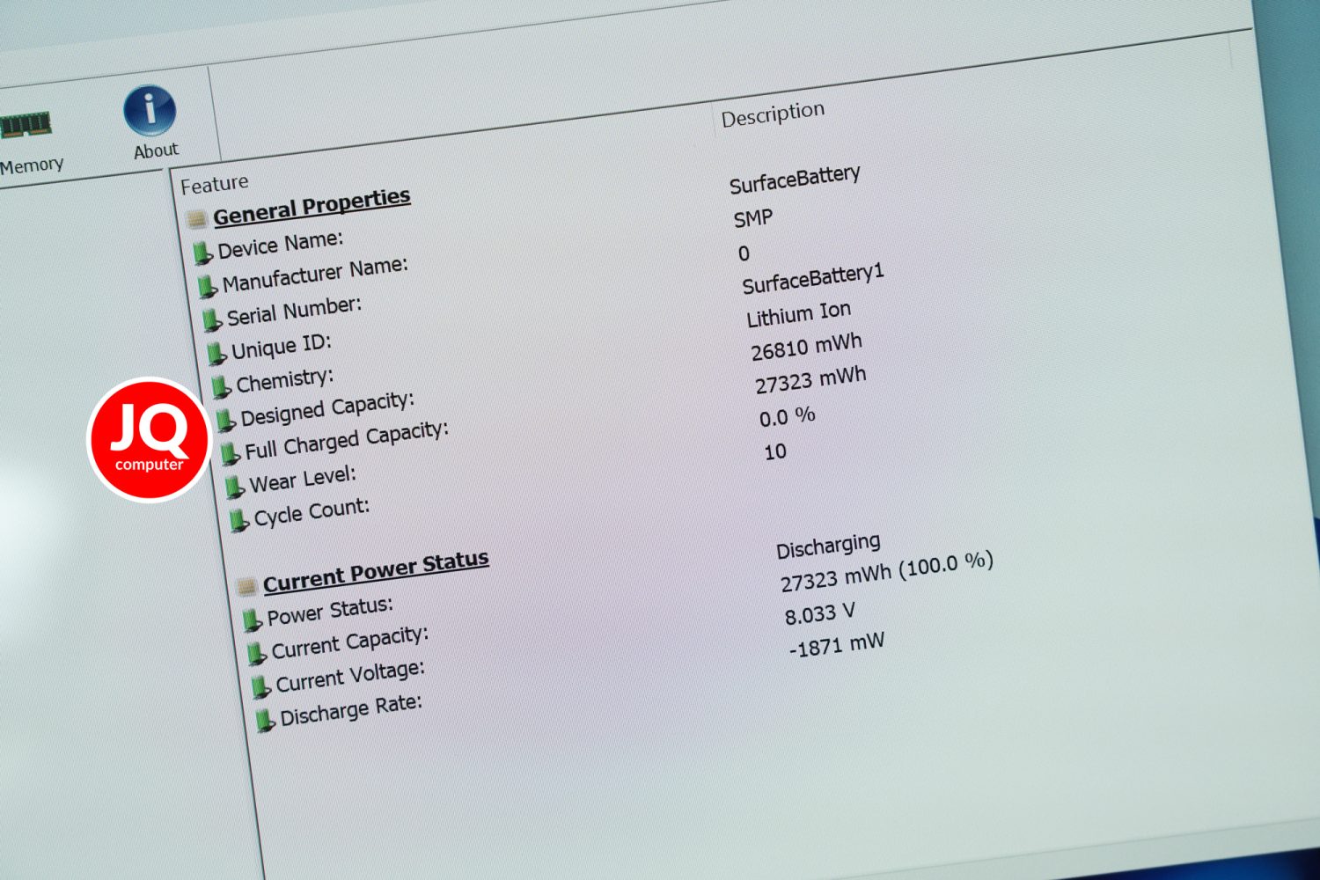Click the Lithium Ion chemistry value
Image resolution: width=1320 pixels, height=880 pixels.
tap(799, 314)
